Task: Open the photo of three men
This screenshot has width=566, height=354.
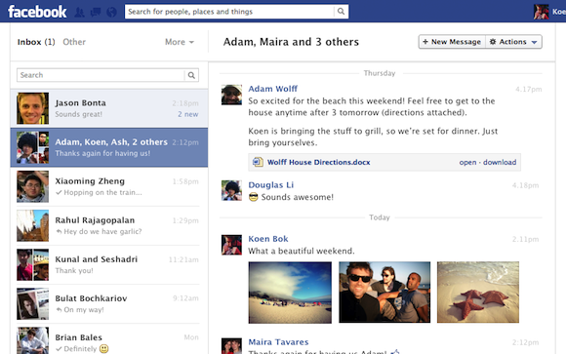Action: point(384,293)
